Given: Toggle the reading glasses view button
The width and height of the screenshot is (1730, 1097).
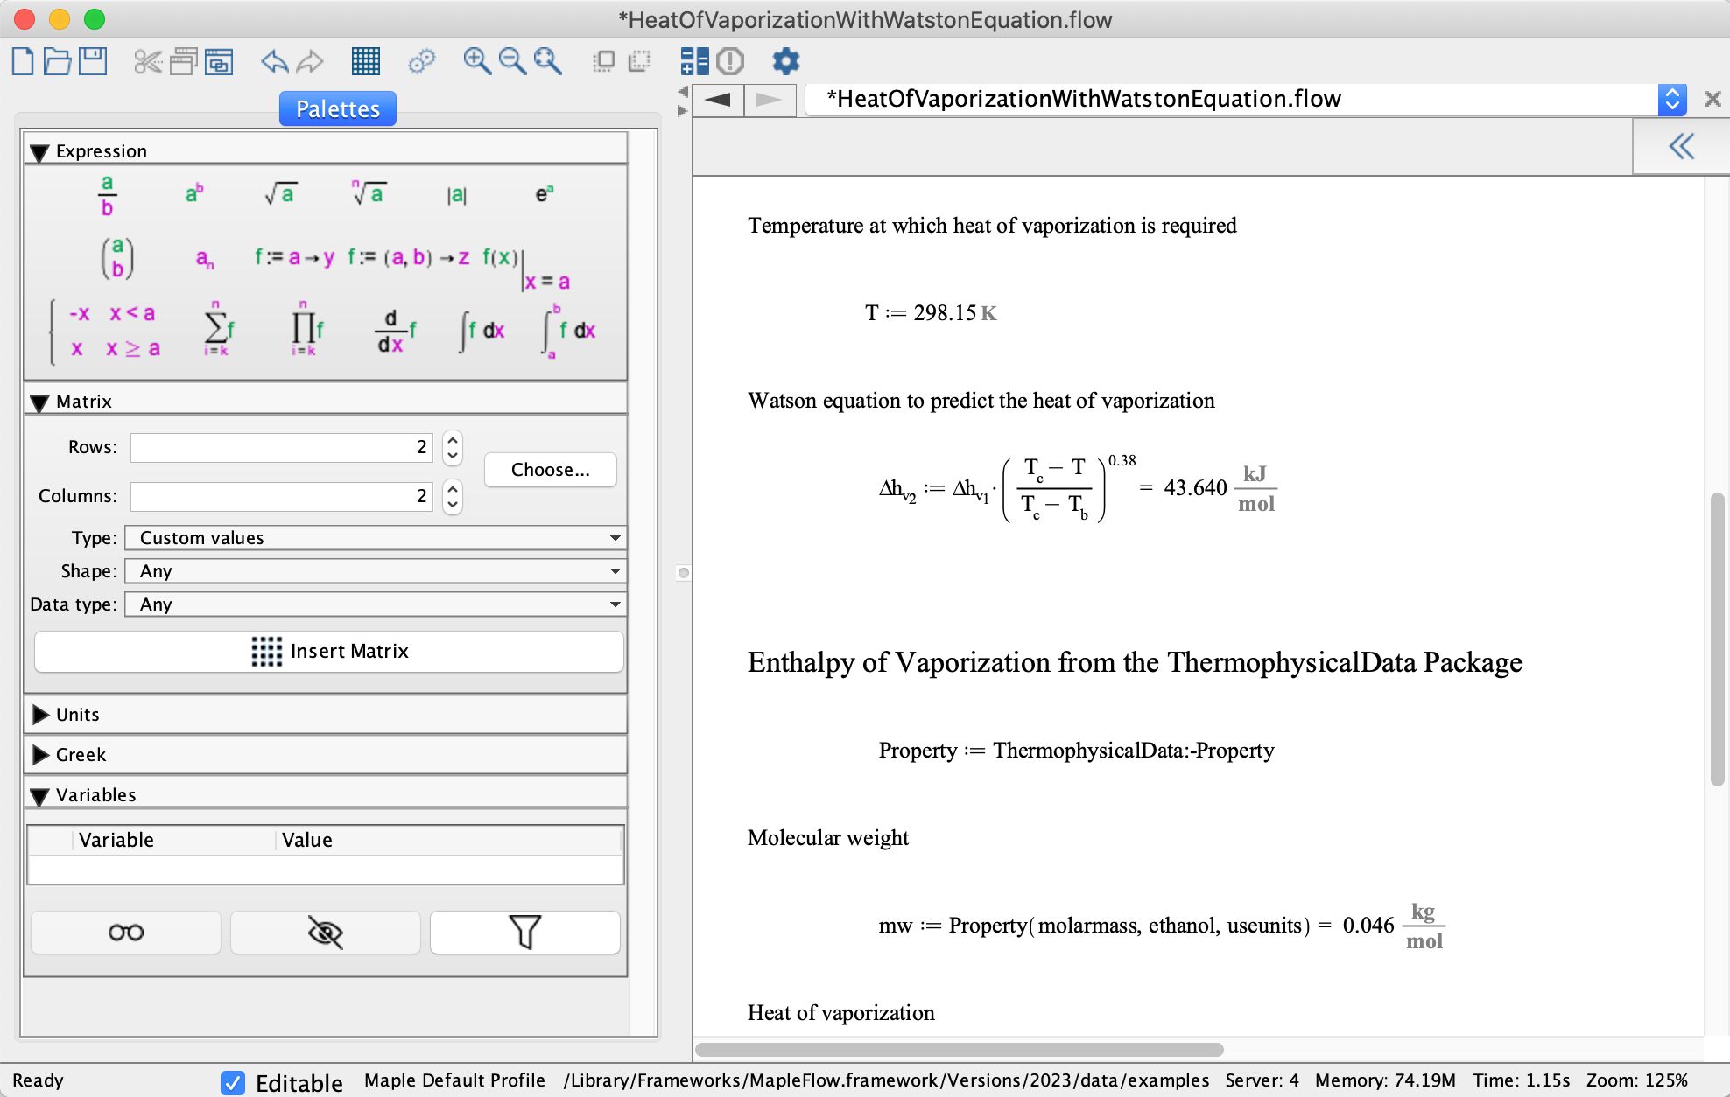Looking at the screenshot, I should tap(125, 933).
